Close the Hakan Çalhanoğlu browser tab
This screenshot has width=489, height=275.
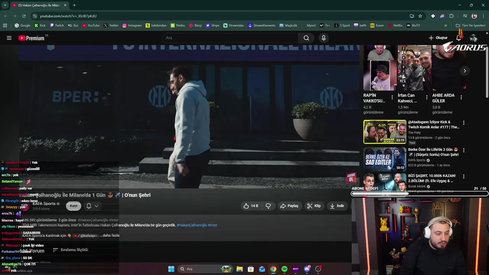click(65, 5)
